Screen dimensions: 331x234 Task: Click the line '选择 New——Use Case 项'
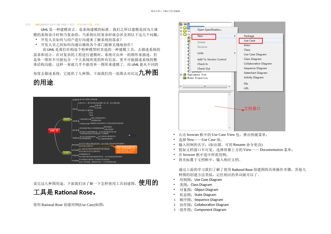[x=200, y=140]
